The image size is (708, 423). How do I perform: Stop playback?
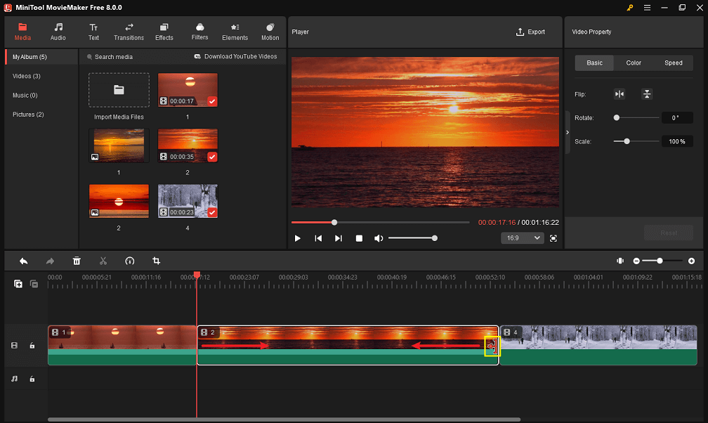[359, 238]
